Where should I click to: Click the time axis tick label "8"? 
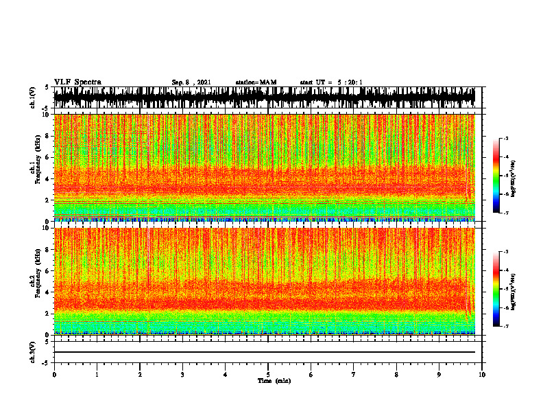point(396,375)
